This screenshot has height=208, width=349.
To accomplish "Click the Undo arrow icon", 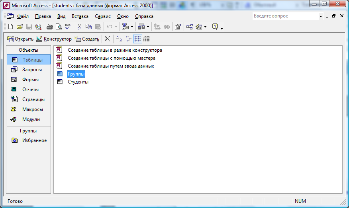I will pyautogui.click(x=110, y=27).
